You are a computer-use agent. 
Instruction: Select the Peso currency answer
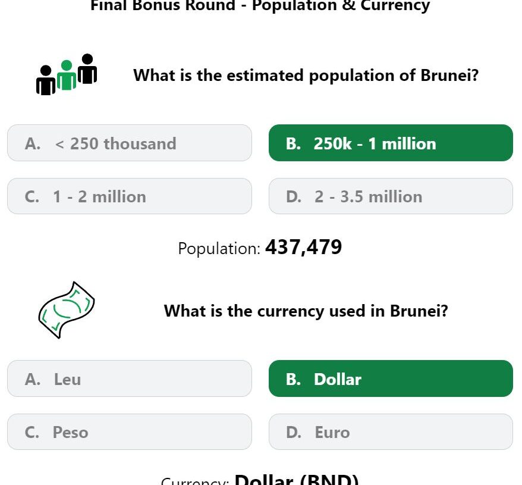(130, 432)
